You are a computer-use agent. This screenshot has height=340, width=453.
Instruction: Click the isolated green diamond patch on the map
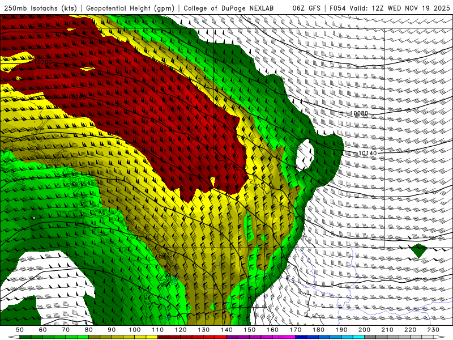pyautogui.click(x=418, y=250)
